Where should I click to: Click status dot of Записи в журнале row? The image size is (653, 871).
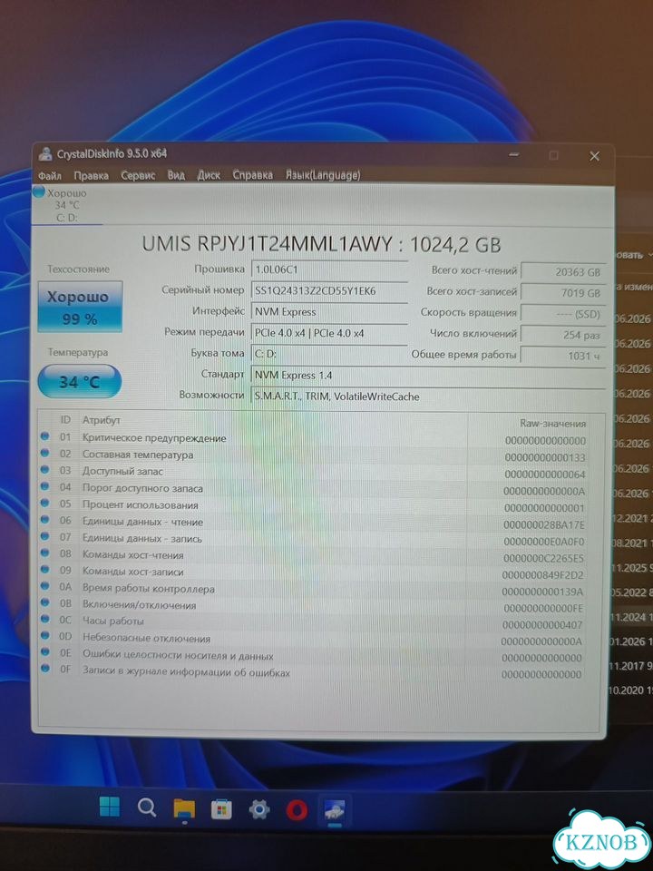[x=45, y=669]
